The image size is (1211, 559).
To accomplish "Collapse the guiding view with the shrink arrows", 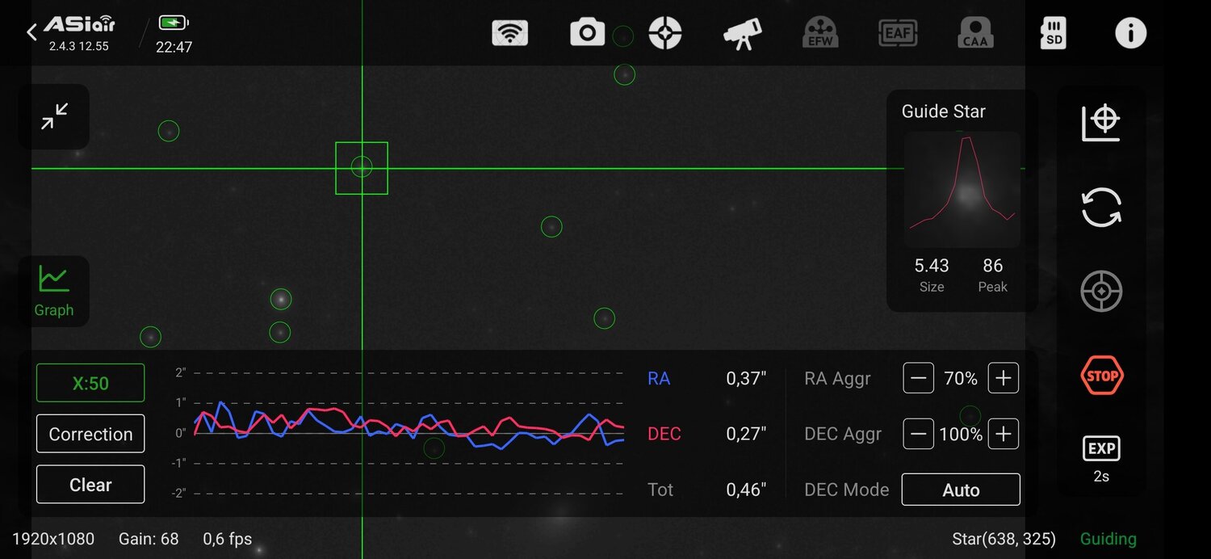I will tap(53, 116).
